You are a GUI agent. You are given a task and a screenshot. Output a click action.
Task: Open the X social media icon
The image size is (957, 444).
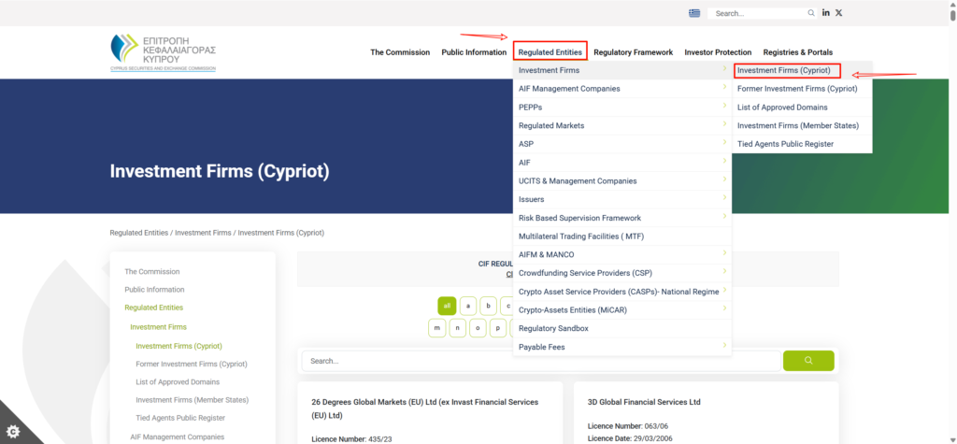[x=838, y=13]
